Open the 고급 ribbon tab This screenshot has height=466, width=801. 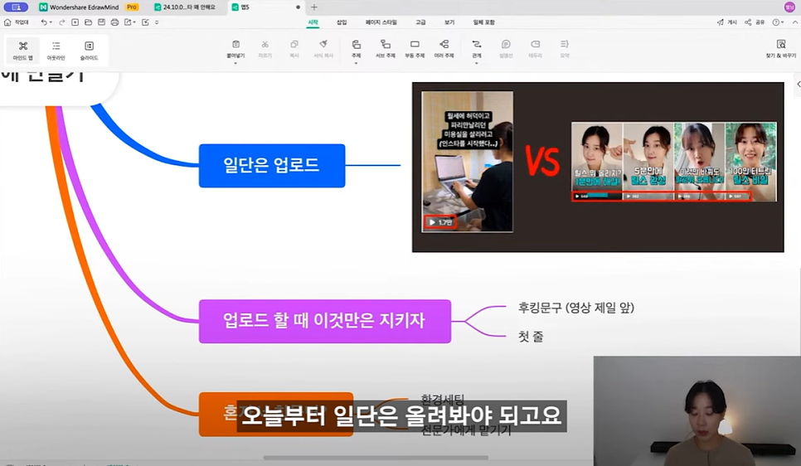point(420,22)
